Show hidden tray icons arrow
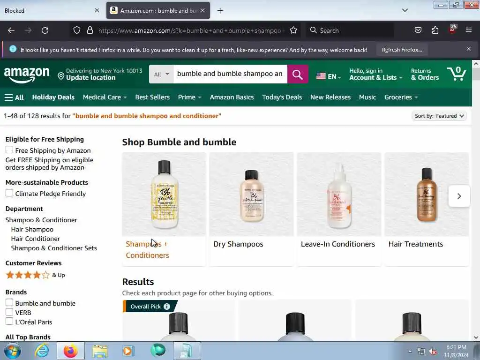 pos(410,351)
